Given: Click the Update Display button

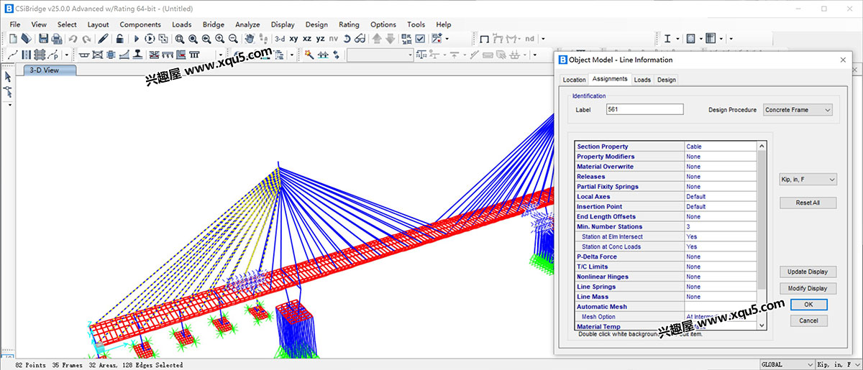Looking at the screenshot, I should (808, 272).
